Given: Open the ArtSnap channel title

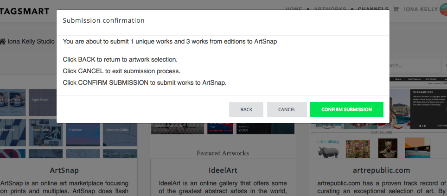Looking at the screenshot, I should click(64, 171).
